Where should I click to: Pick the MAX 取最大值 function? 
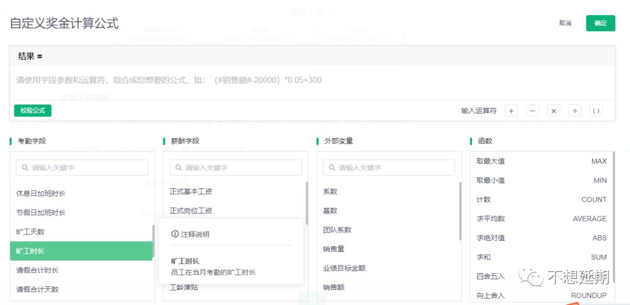541,161
